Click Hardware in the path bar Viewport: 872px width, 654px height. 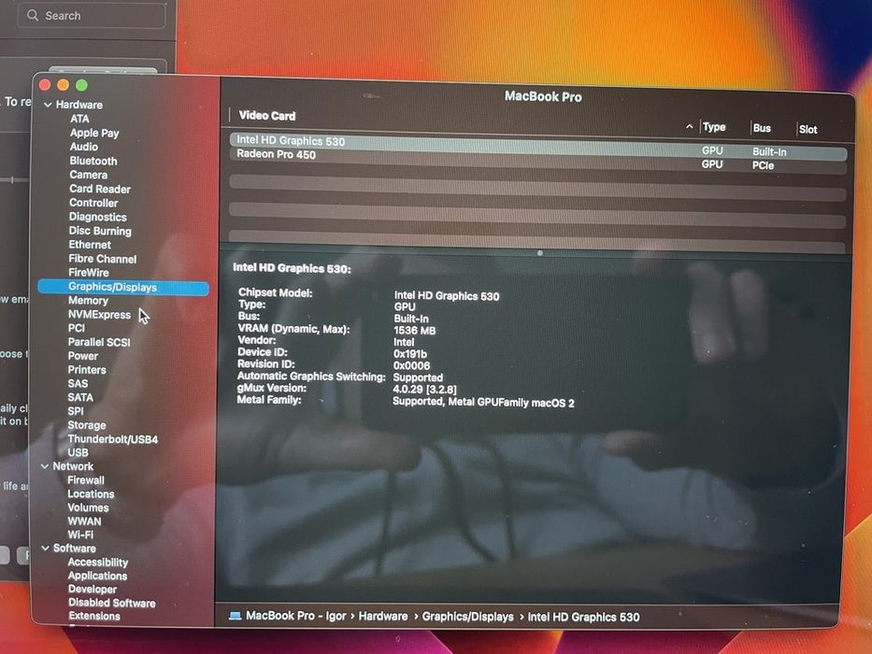[x=382, y=617]
